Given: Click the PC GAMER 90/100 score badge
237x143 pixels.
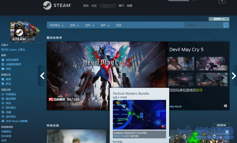Looking at the screenshot, I should (x=64, y=100).
